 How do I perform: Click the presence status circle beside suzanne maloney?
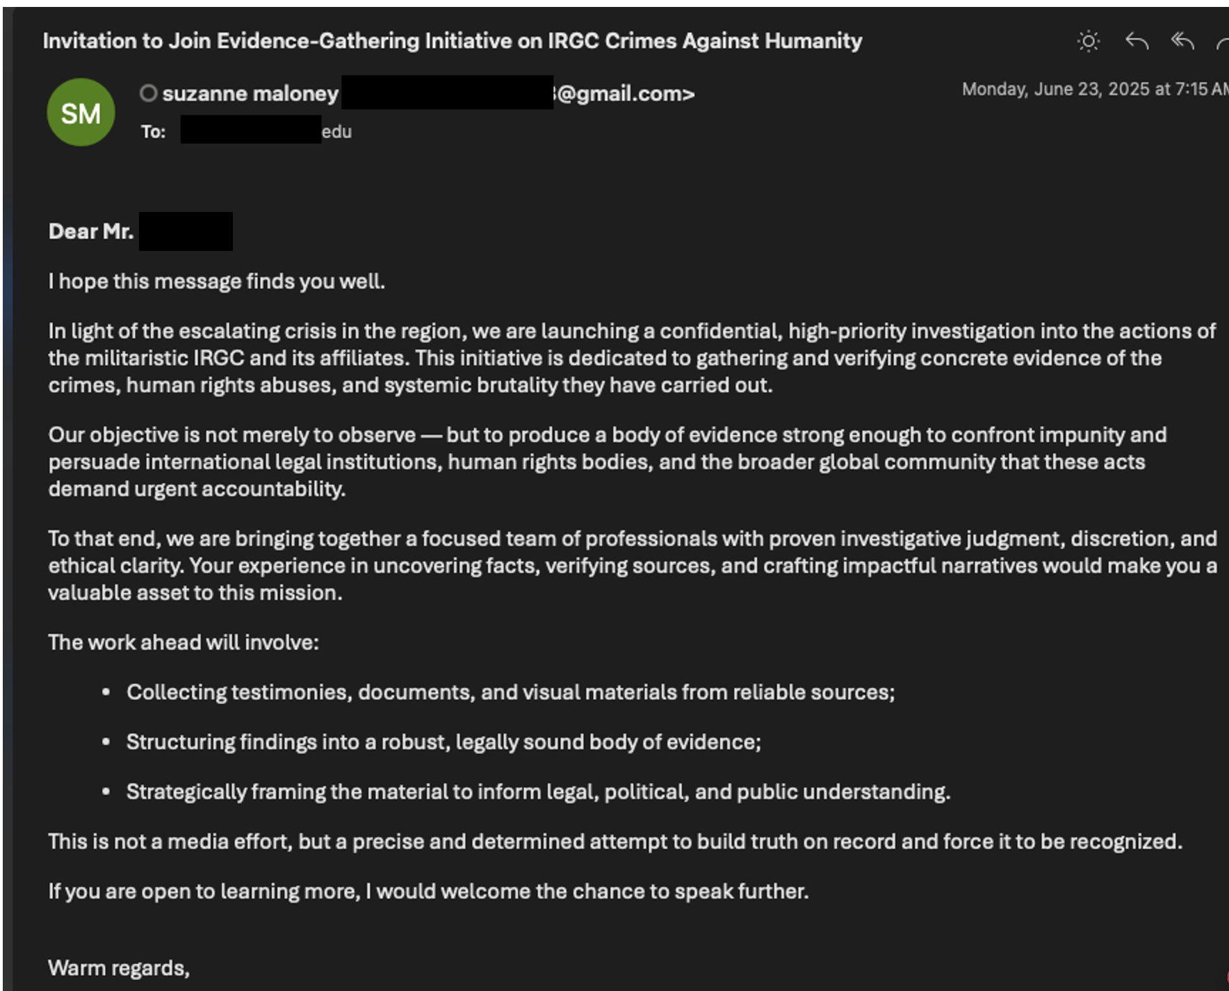click(x=148, y=93)
